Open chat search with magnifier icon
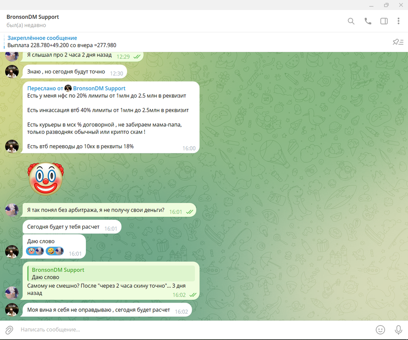The width and height of the screenshot is (408, 340). tap(351, 21)
